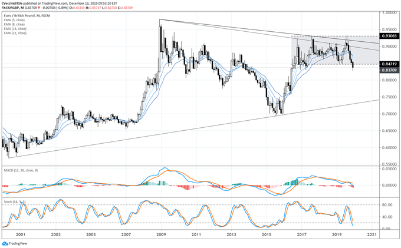Click the 40.00 Stochastic scale value
This screenshot has width=401, height=248.
pos(387,217)
